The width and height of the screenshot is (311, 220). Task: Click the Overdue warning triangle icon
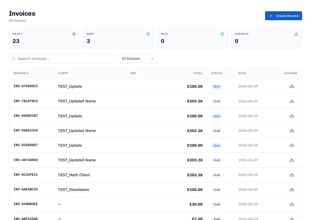pyautogui.click(x=296, y=34)
